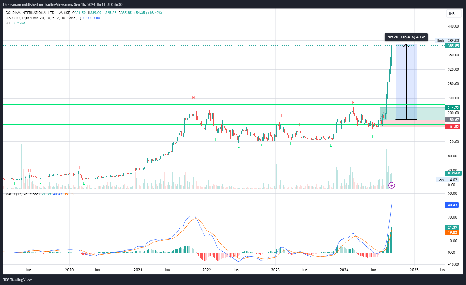Click the 385.85 current price label
Viewport: 466px width, 285px height.
(453, 46)
